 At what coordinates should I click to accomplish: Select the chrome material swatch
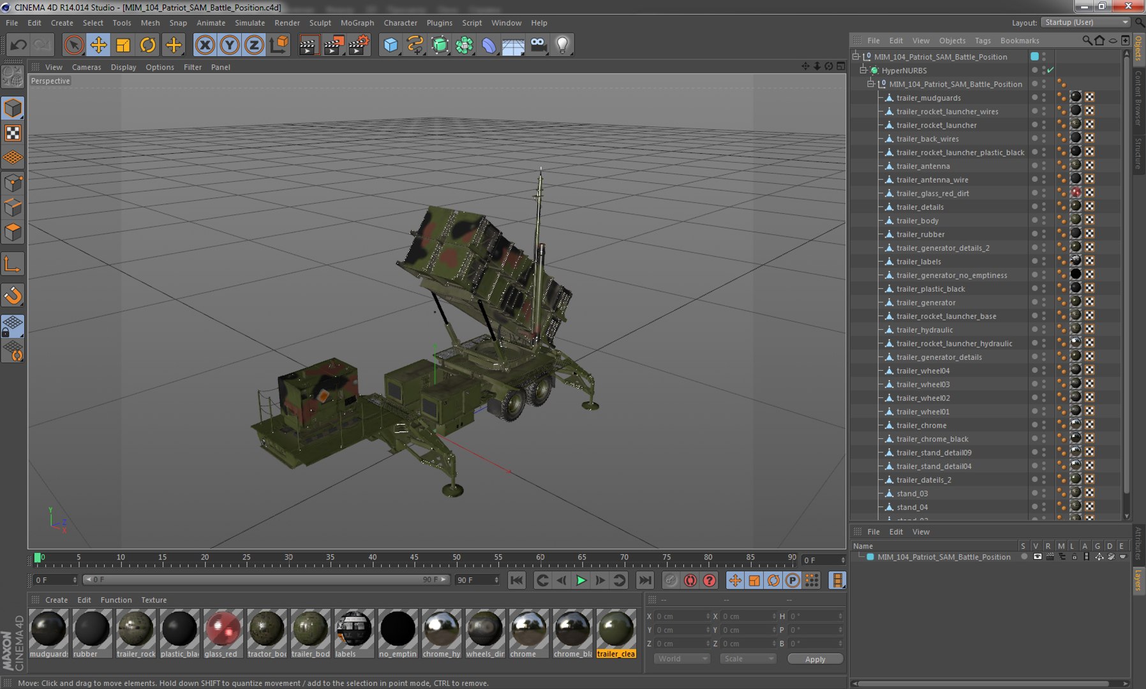pos(528,629)
